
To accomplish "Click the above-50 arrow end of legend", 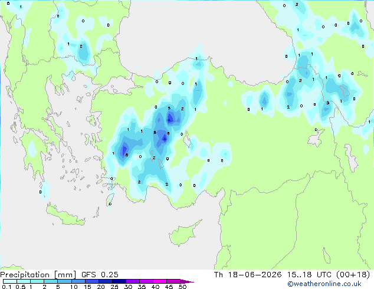I will pyautogui.click(x=187, y=281).
